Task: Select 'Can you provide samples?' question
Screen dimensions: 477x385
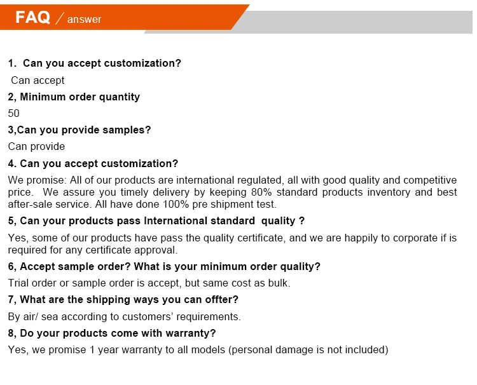Action: [79, 130]
